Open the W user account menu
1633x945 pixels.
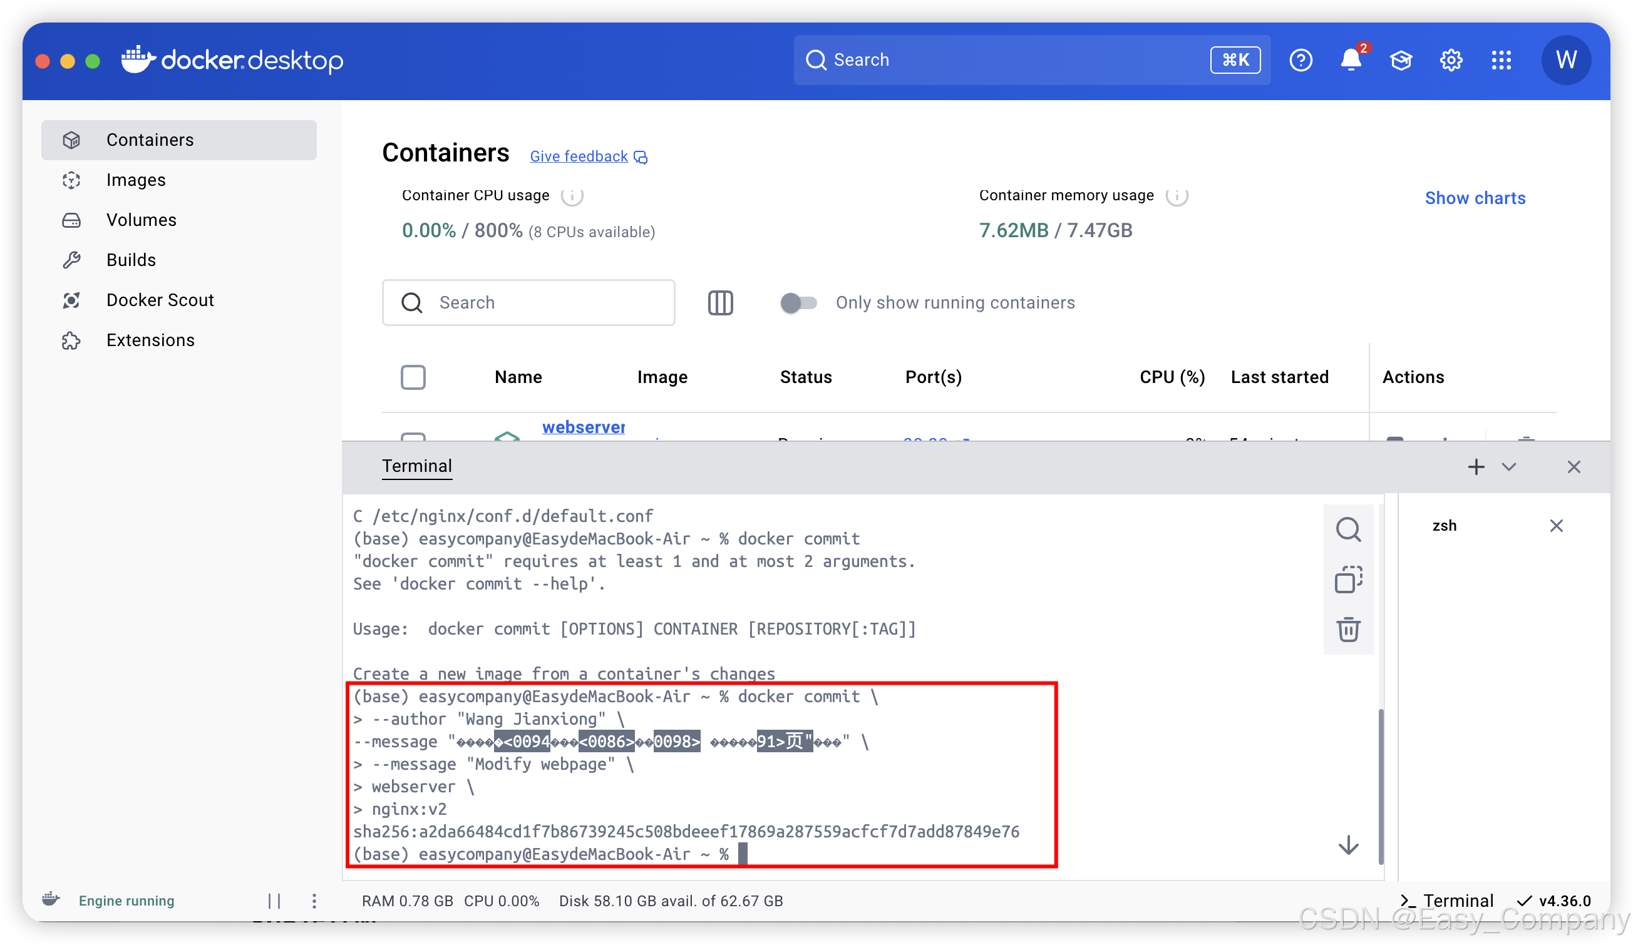[x=1565, y=60]
